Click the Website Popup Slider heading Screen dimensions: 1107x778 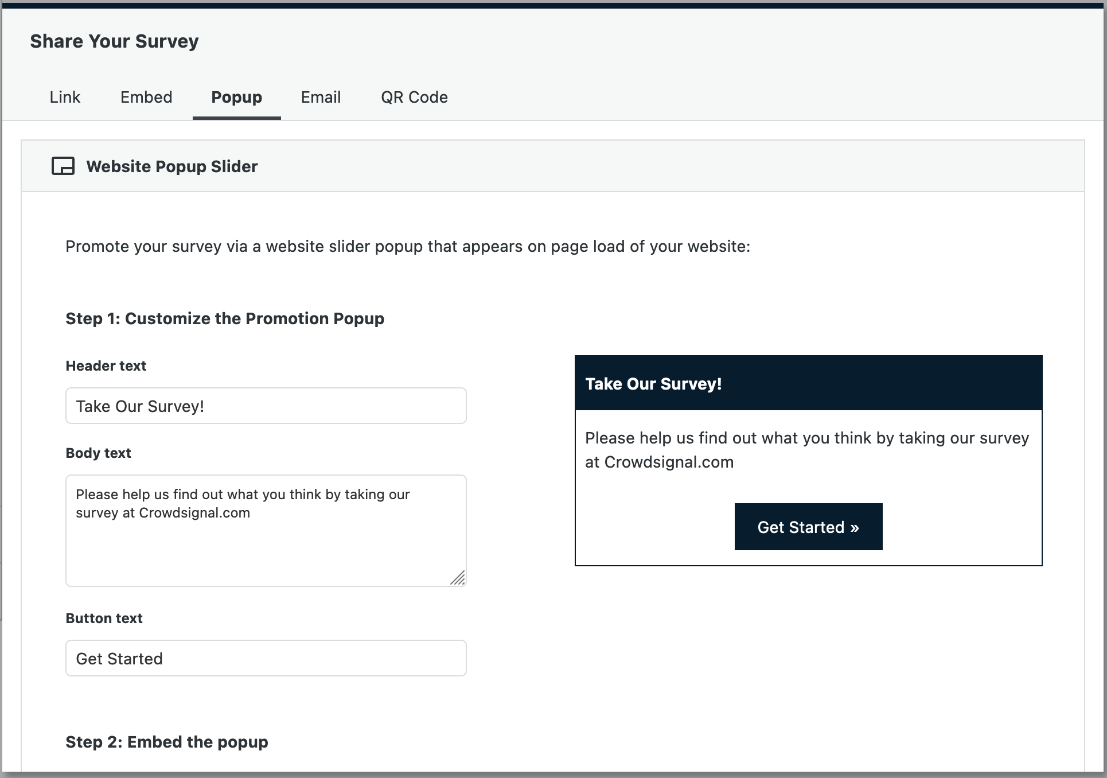click(x=172, y=166)
